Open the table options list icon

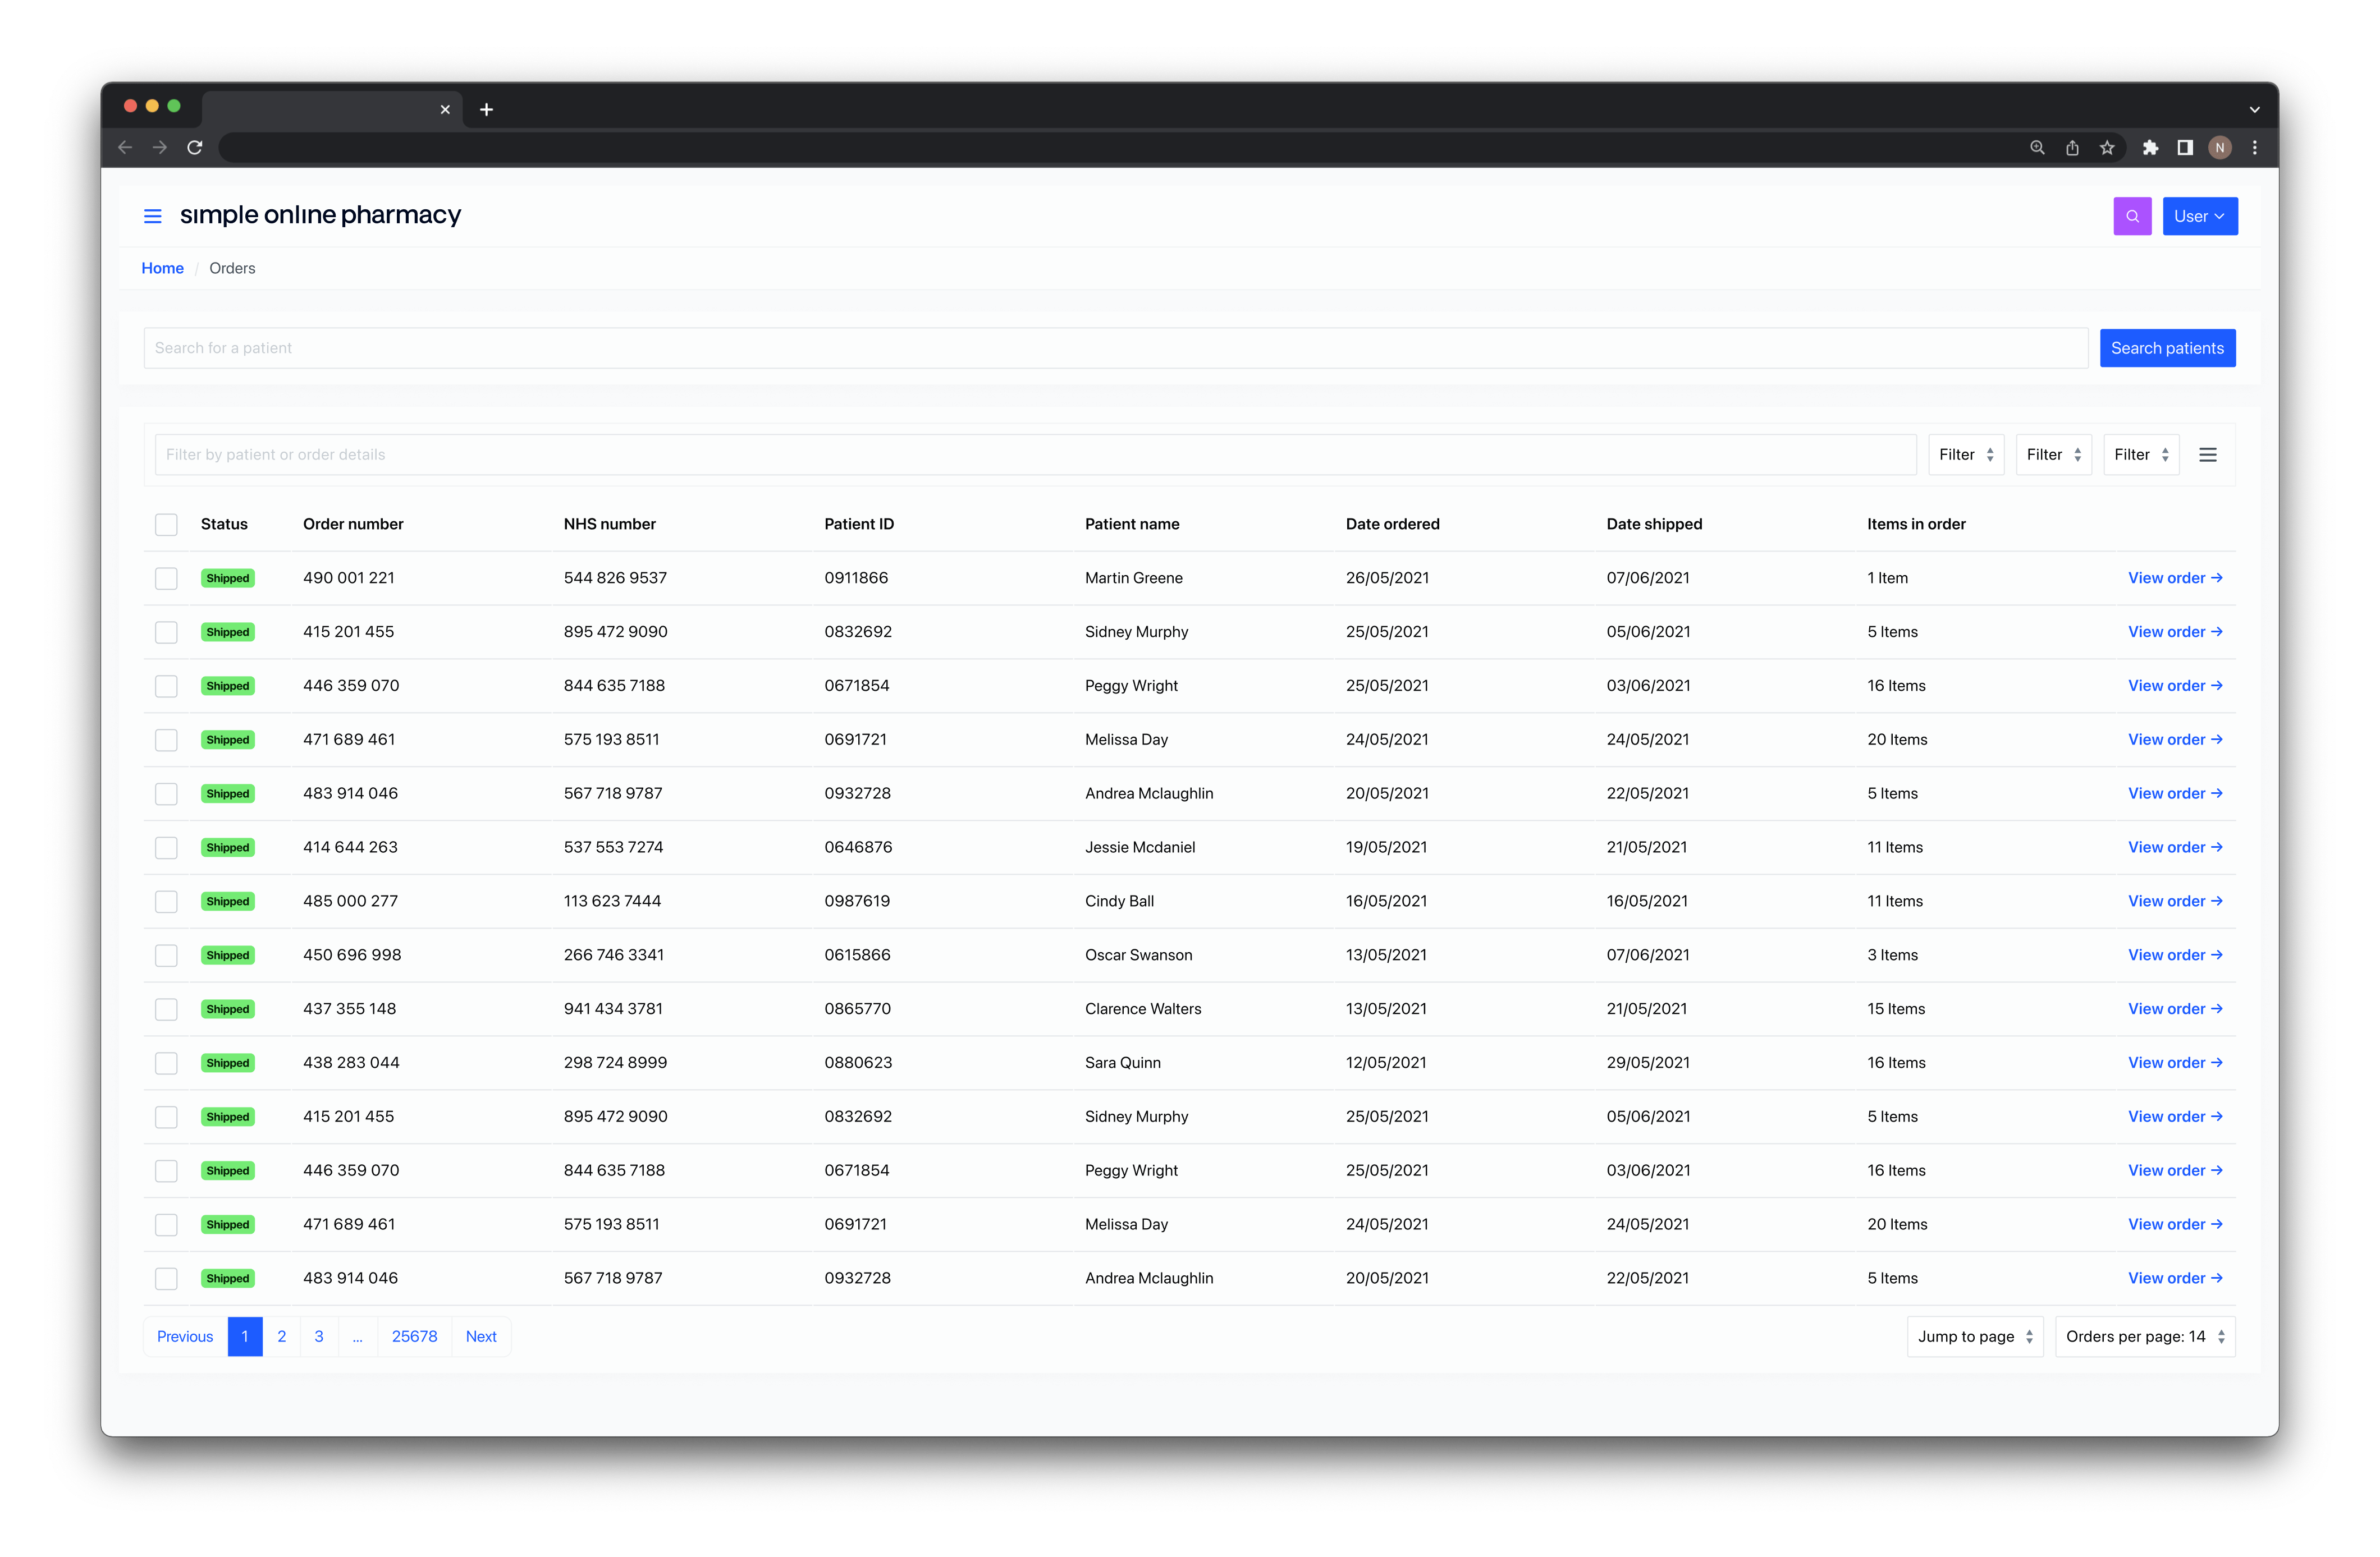pos(2208,454)
